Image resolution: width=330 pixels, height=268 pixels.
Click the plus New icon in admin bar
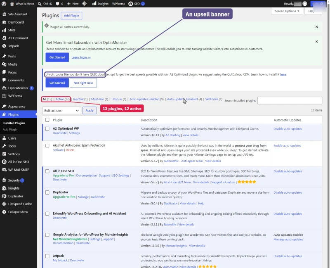coord(69,4)
